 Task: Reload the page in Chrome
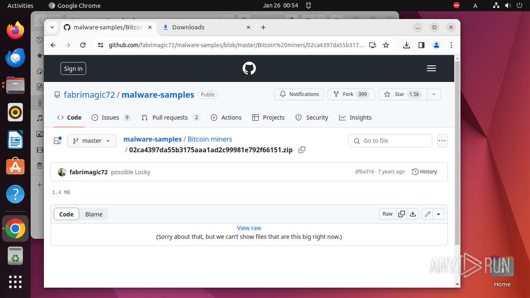[x=83, y=45]
